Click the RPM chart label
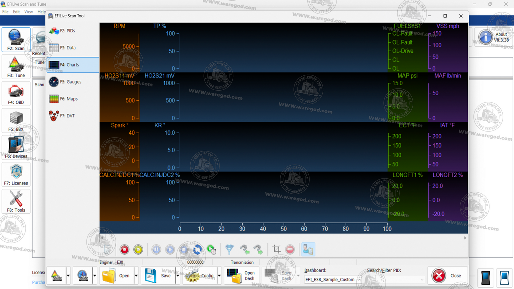Image resolution: width=514 pixels, height=289 pixels. (119, 26)
